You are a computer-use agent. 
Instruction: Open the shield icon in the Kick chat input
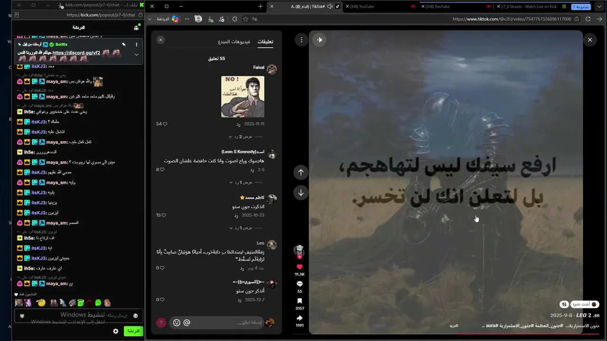click(22, 316)
